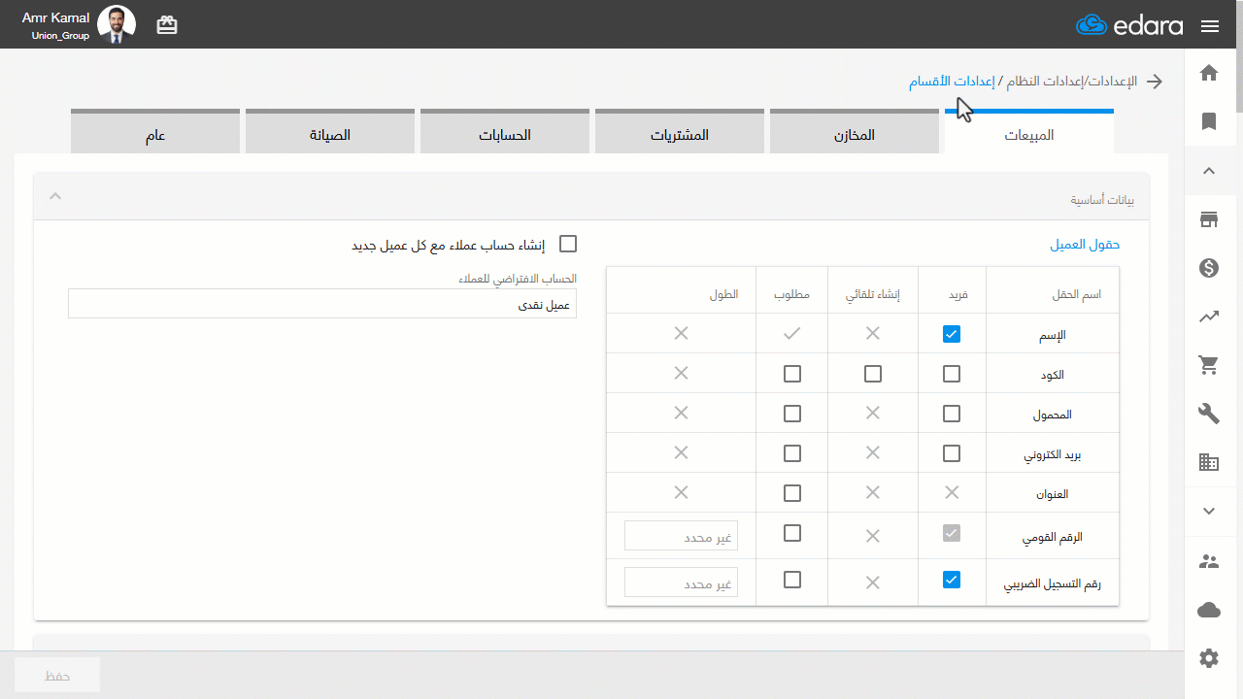
Task: Switch to الحسابات tab
Action: 505,132
